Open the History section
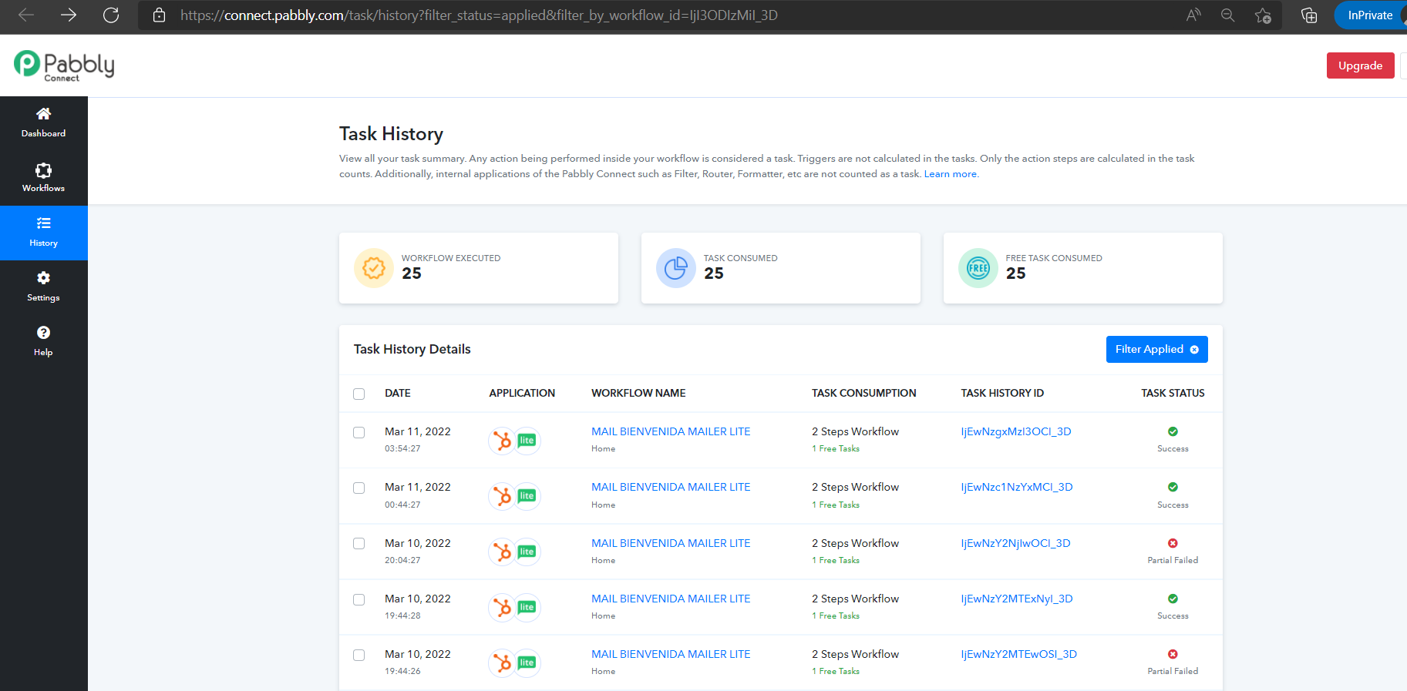Screen dimensions: 1407x691 (44, 233)
